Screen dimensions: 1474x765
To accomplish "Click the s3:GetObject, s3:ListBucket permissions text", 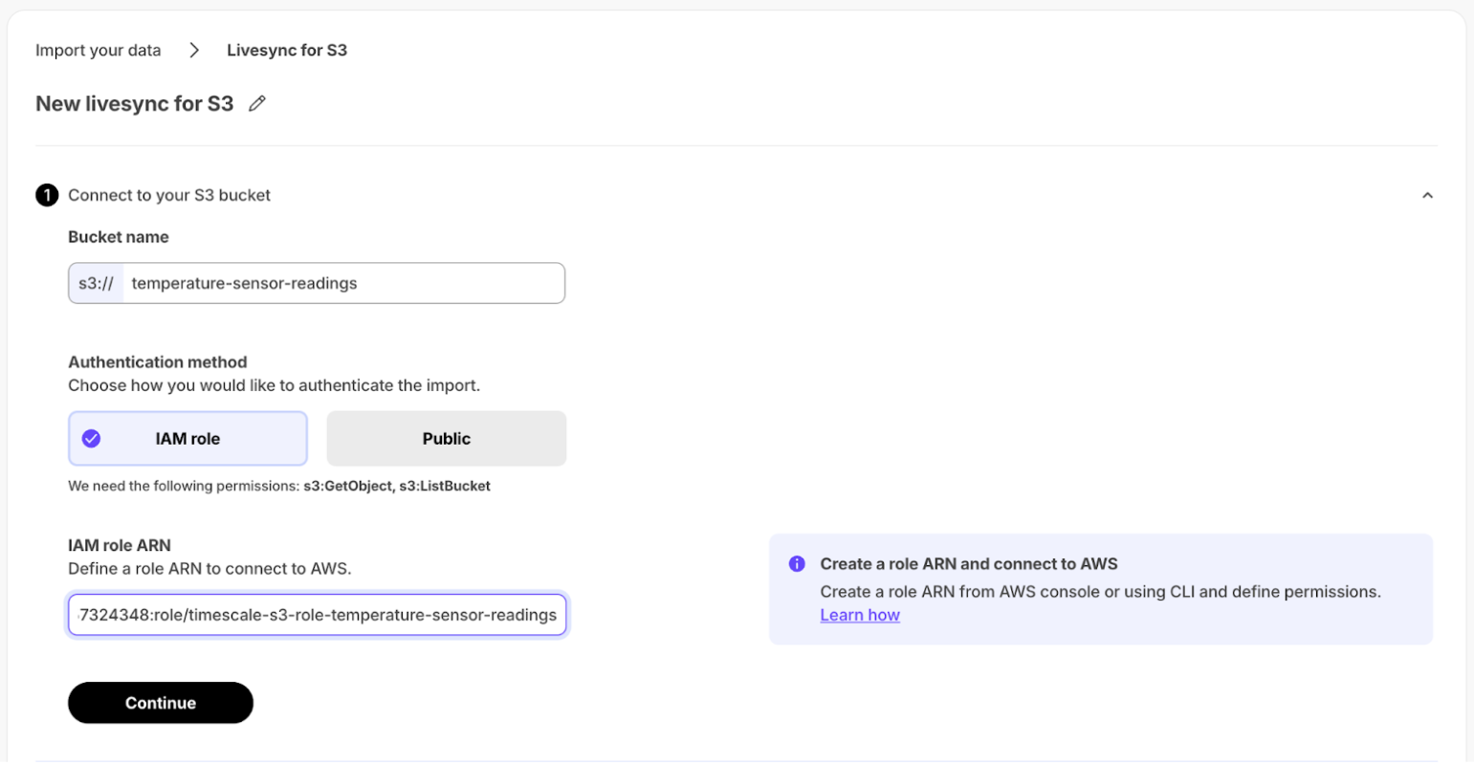I will coord(397,486).
